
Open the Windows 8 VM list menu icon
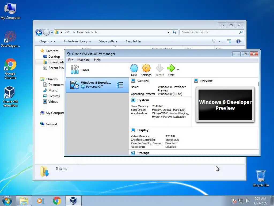click(x=120, y=85)
